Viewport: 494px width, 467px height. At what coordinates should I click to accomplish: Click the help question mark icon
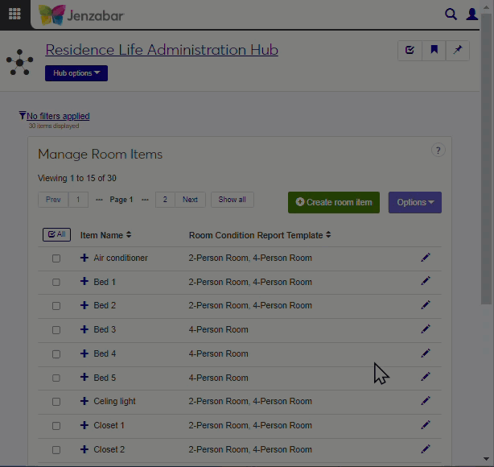(438, 151)
